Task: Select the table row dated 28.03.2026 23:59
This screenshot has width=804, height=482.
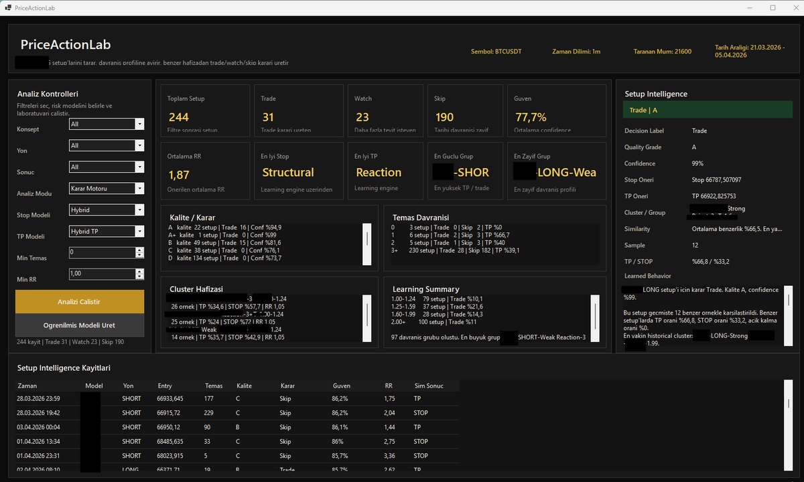Action: point(238,398)
